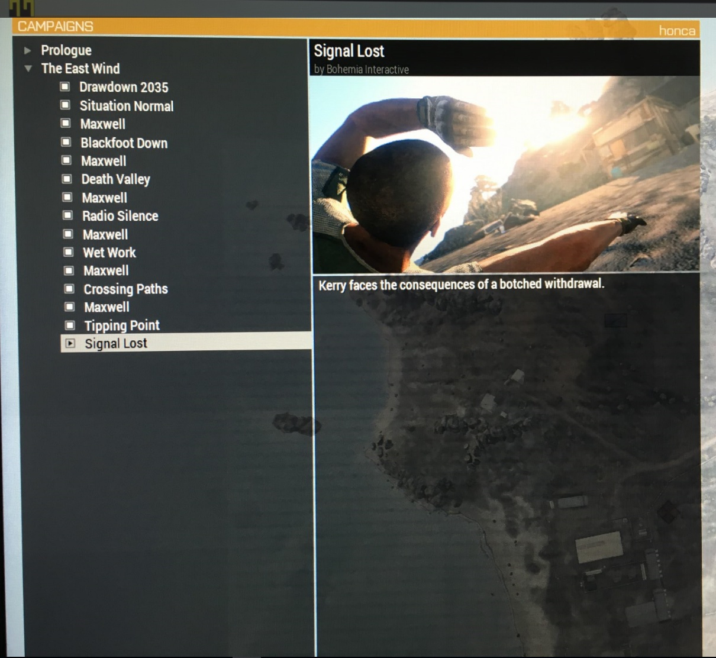Click the Wet Work mission icon
The image size is (716, 658).
(69, 252)
